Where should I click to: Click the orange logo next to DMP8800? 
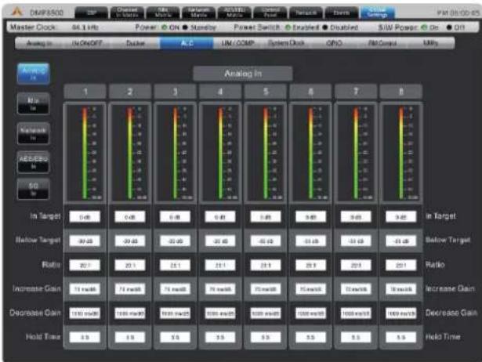17,13
